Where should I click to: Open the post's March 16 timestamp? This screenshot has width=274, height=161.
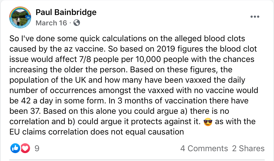pyautogui.click(x=51, y=23)
